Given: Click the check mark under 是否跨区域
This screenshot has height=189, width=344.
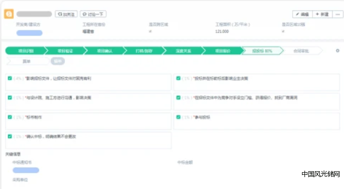Looking at the screenshot, I should click(x=150, y=31).
